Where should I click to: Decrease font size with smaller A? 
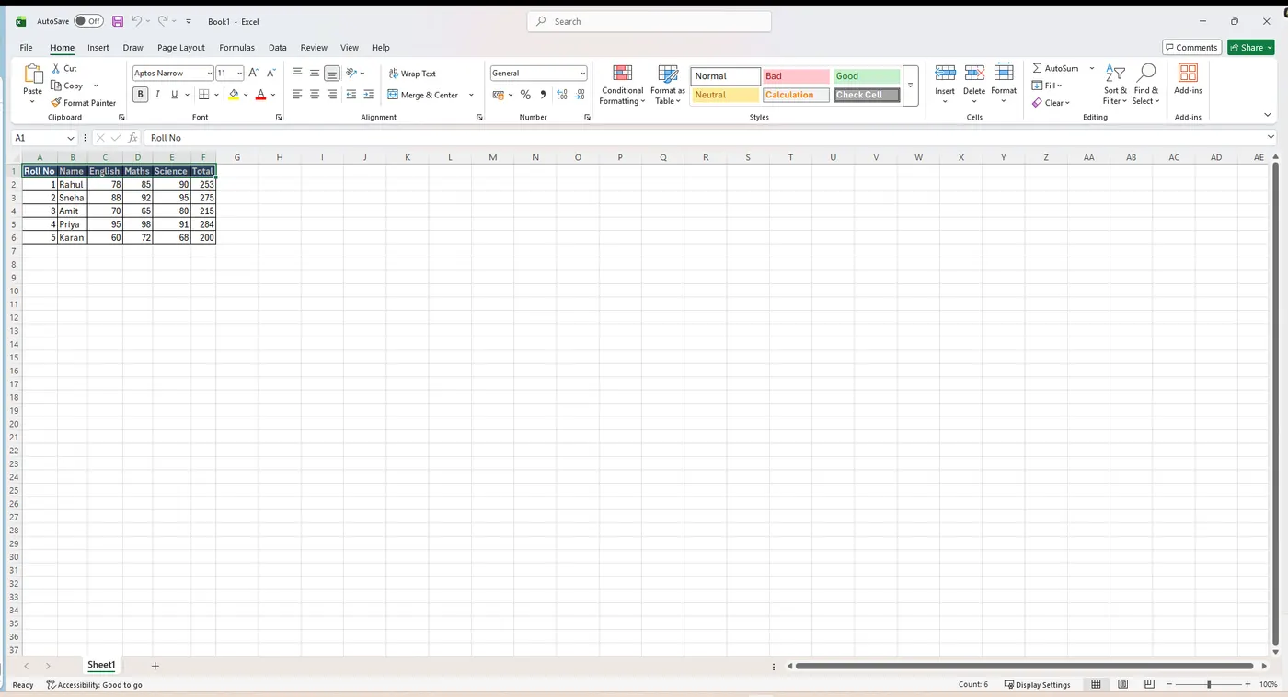270,73
